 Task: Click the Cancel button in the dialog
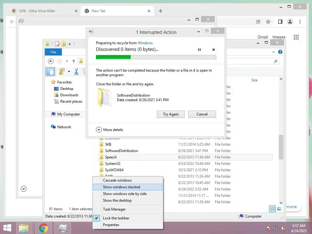[x=202, y=114]
